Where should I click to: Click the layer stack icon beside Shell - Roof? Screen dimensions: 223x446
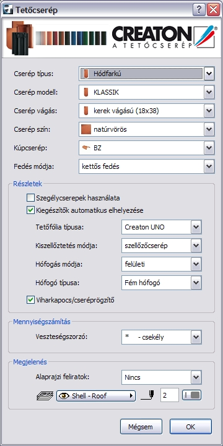pos(45,396)
